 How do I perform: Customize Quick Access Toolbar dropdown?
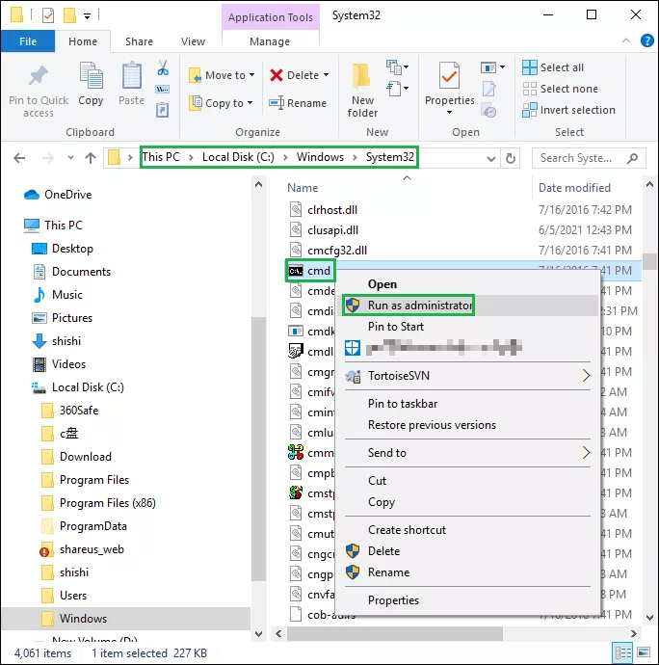[x=87, y=16]
